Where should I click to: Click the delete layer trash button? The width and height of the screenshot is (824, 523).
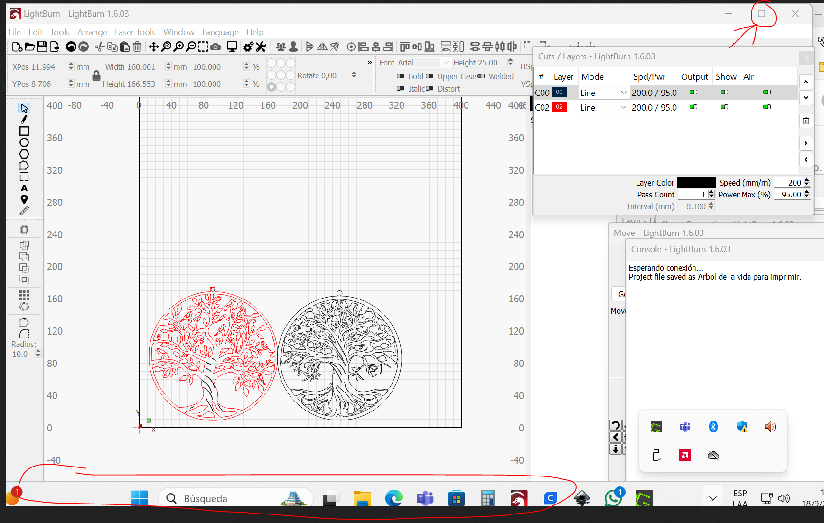(x=806, y=121)
